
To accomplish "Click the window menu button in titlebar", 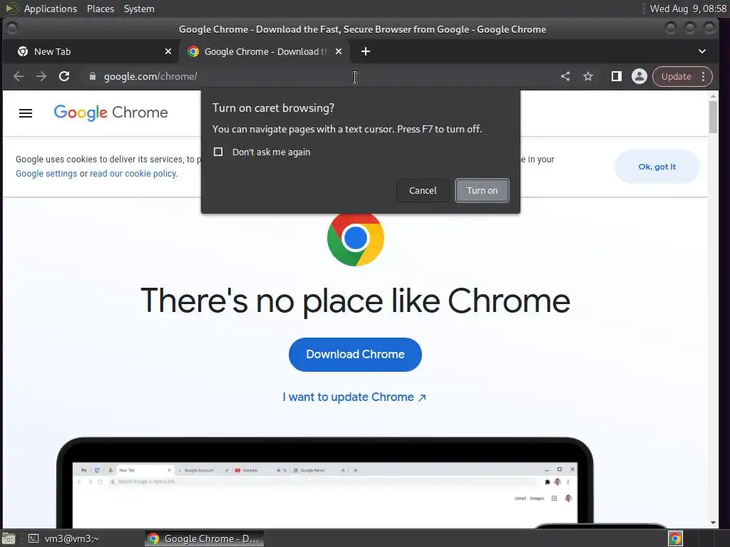I will [x=12, y=28].
